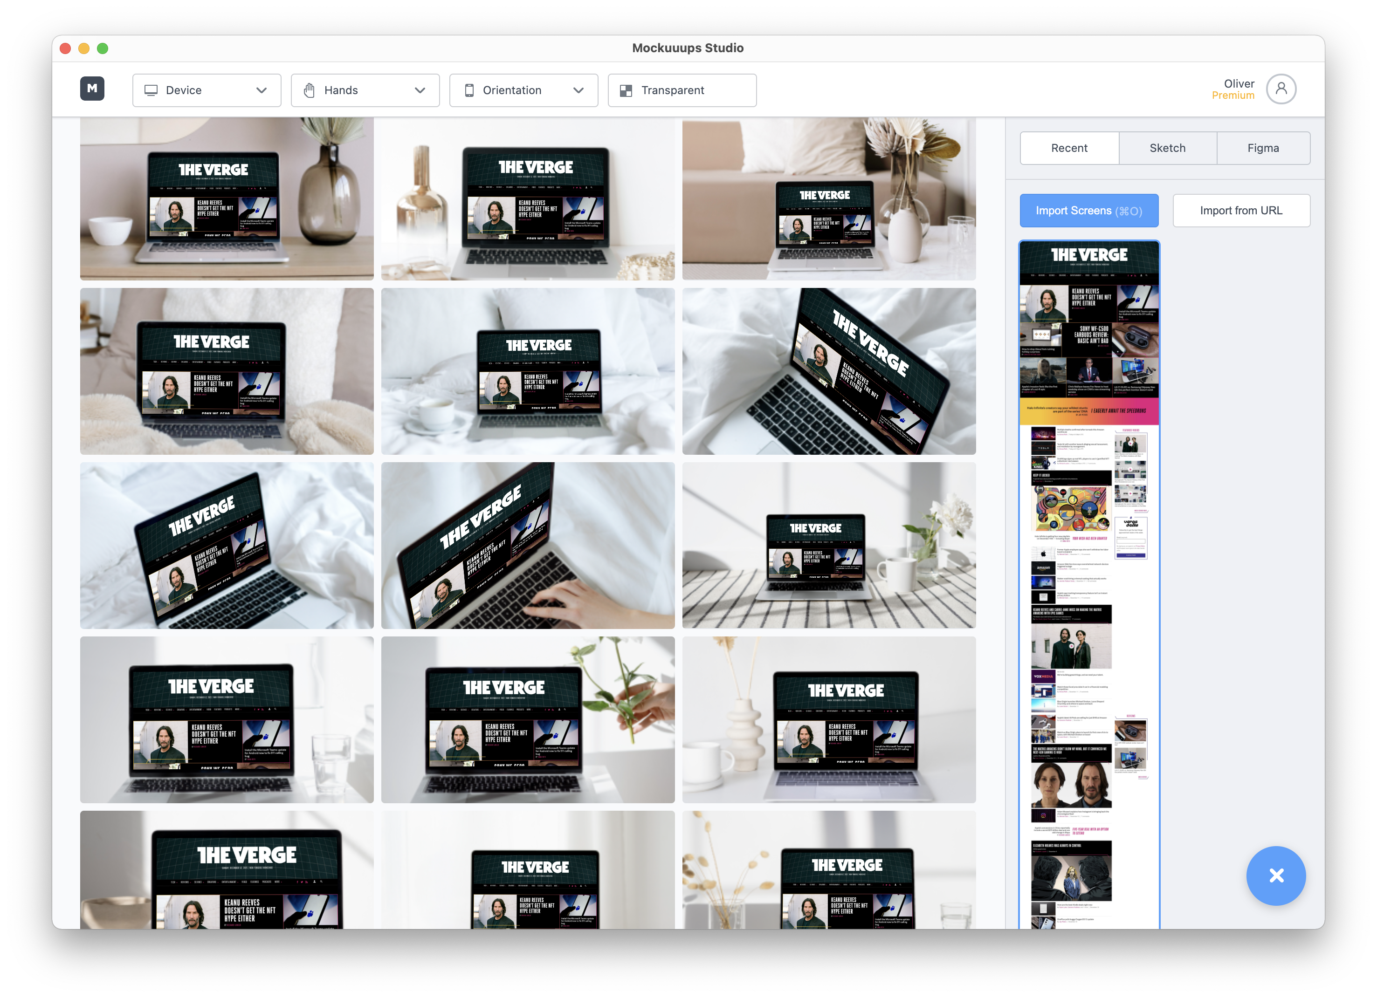Click Import from URL button

coord(1240,211)
